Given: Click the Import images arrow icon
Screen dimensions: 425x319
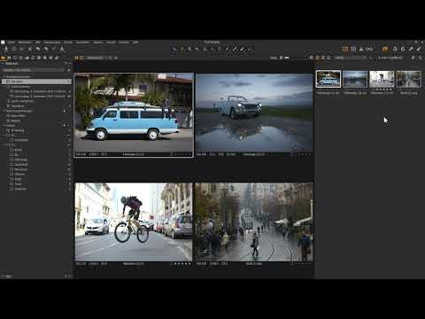Looking at the screenshot, I should tap(6, 49).
